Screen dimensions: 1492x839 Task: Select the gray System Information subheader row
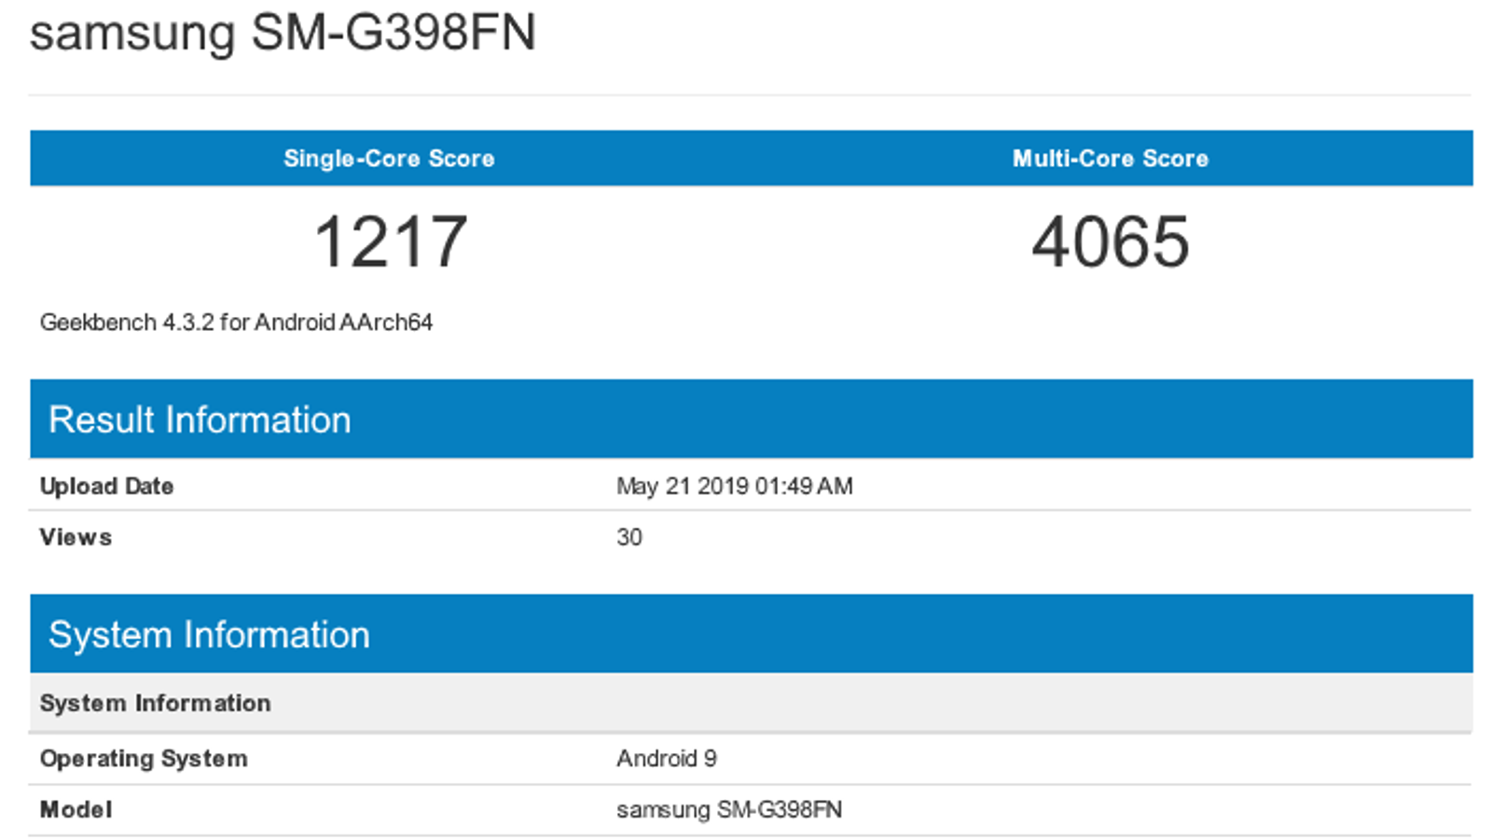[752, 703]
